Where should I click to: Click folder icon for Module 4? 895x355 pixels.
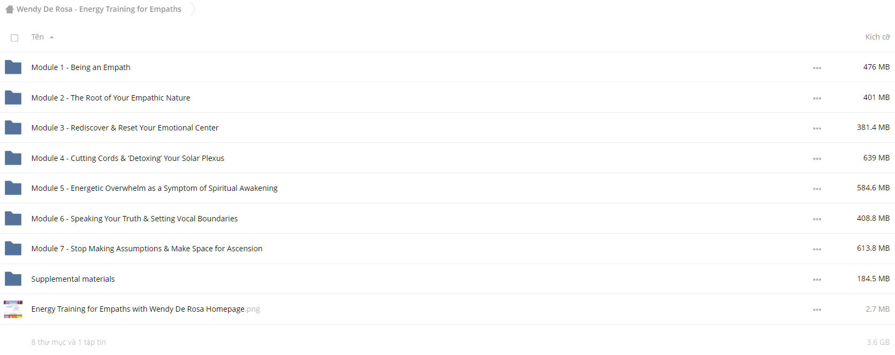(13, 158)
